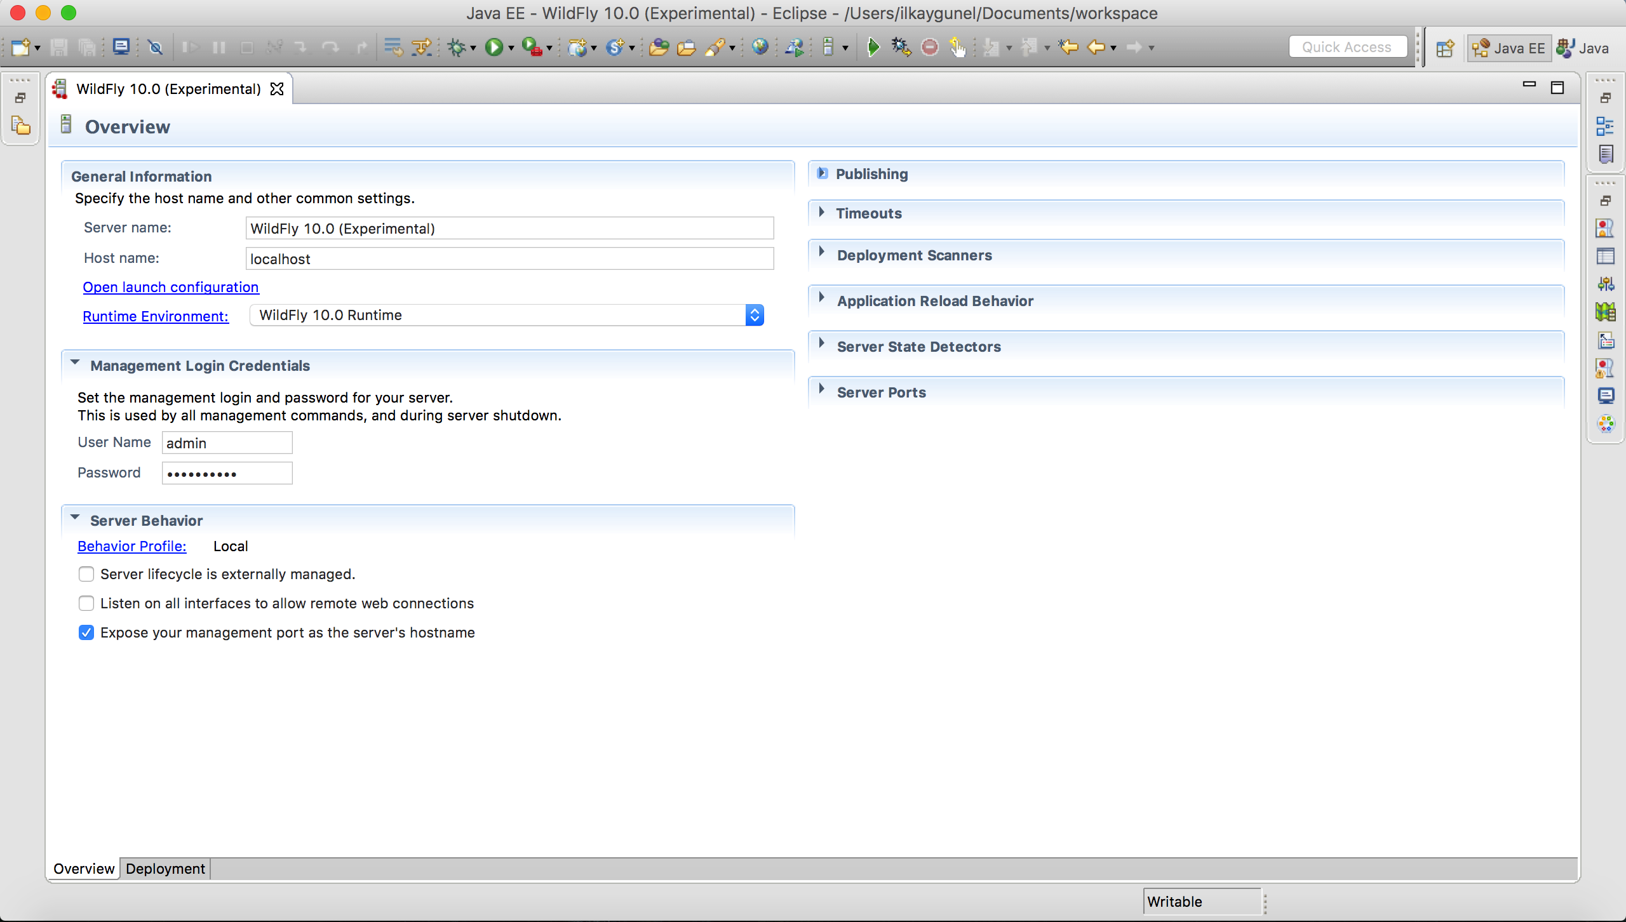Image resolution: width=1626 pixels, height=922 pixels.
Task: Open the launch configuration link
Action: pos(171,287)
